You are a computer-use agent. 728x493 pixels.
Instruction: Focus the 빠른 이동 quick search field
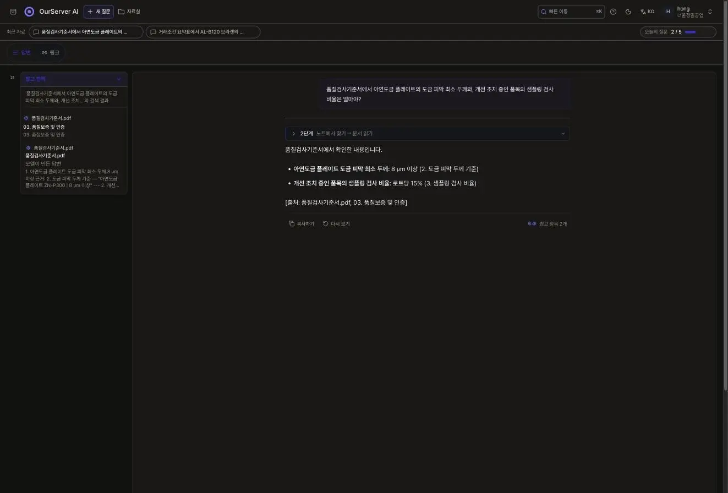[571, 12]
